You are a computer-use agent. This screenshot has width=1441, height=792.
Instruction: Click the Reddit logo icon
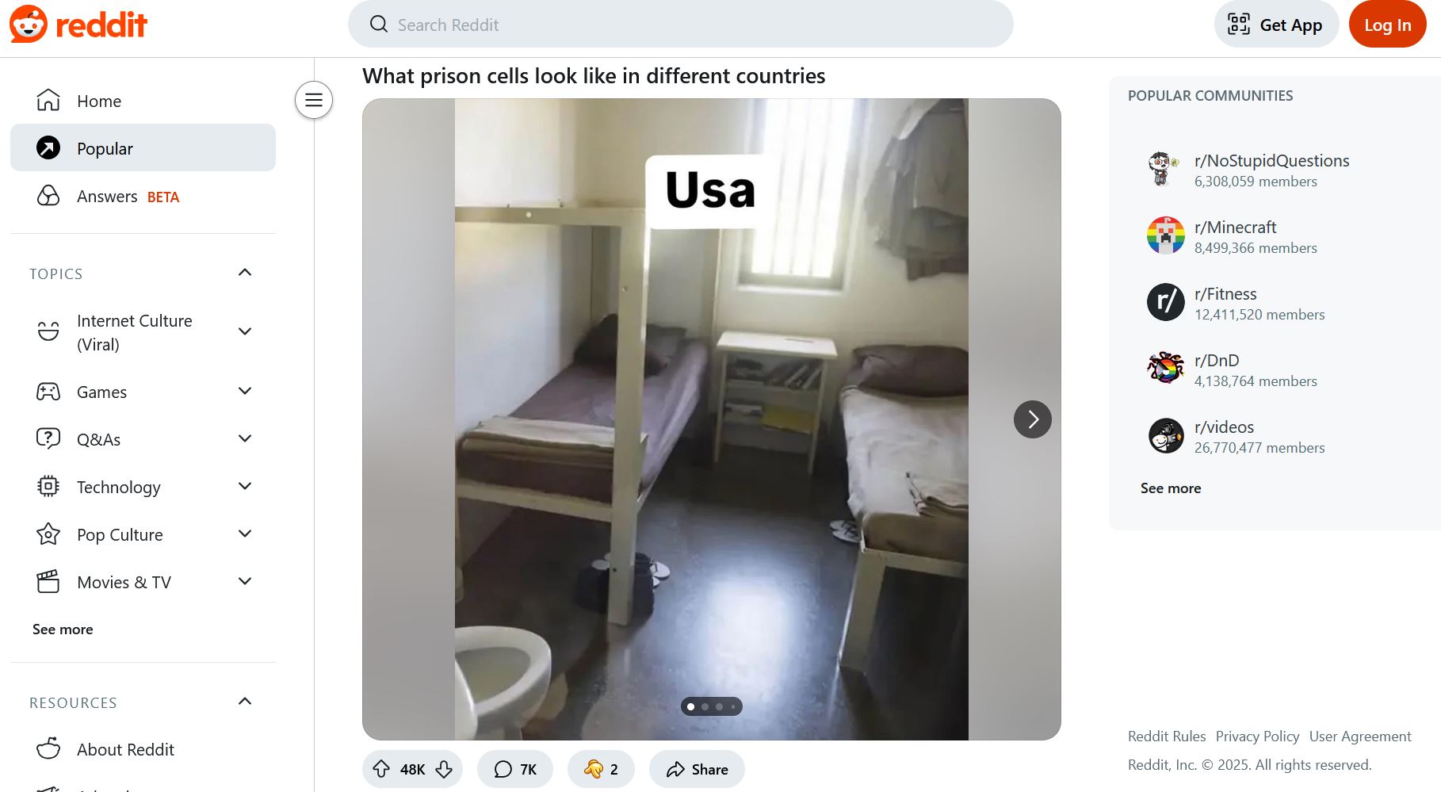point(29,24)
